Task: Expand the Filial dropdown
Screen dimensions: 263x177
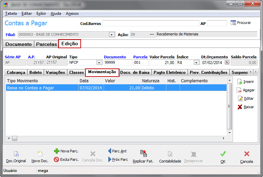Action: coord(111,34)
